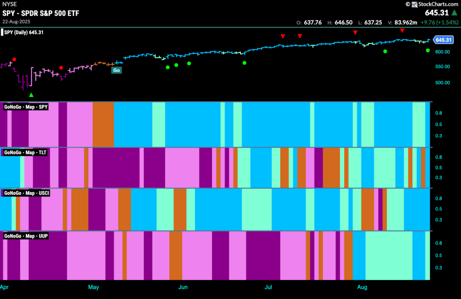This screenshot has height=299, width=461.
Task: Click the Jun label on the time axis
Action: (x=183, y=287)
